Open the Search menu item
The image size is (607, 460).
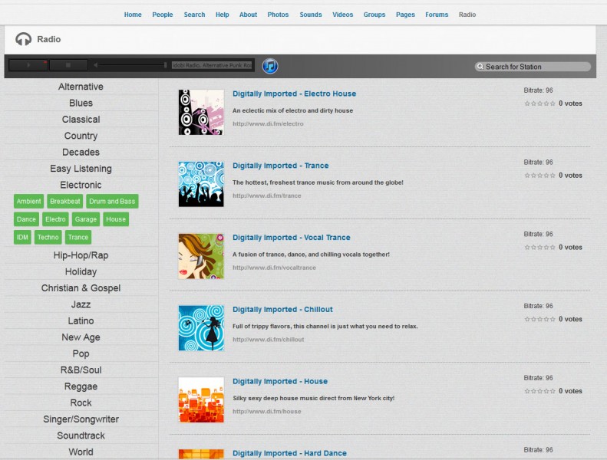pos(194,15)
